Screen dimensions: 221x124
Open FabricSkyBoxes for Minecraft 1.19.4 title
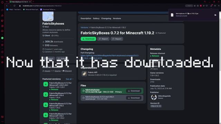point(60,94)
